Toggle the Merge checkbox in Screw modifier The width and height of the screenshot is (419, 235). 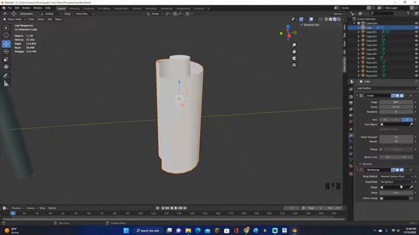pyautogui.click(x=381, y=149)
